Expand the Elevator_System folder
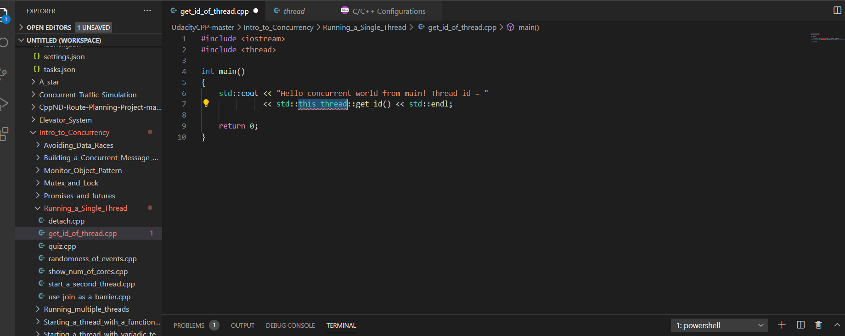 click(x=65, y=120)
